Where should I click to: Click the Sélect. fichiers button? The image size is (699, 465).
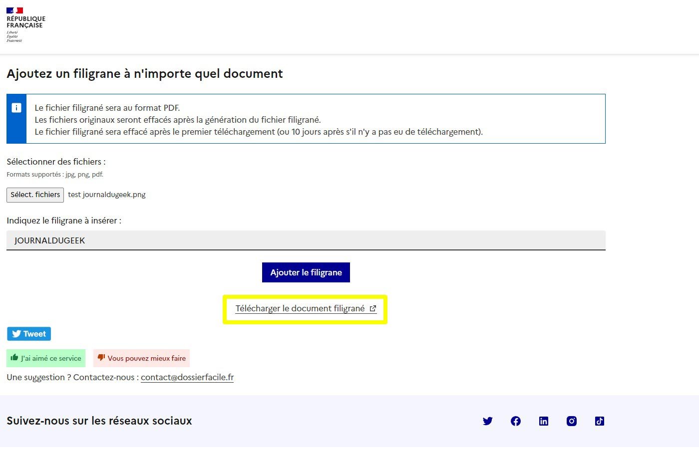pyautogui.click(x=35, y=195)
